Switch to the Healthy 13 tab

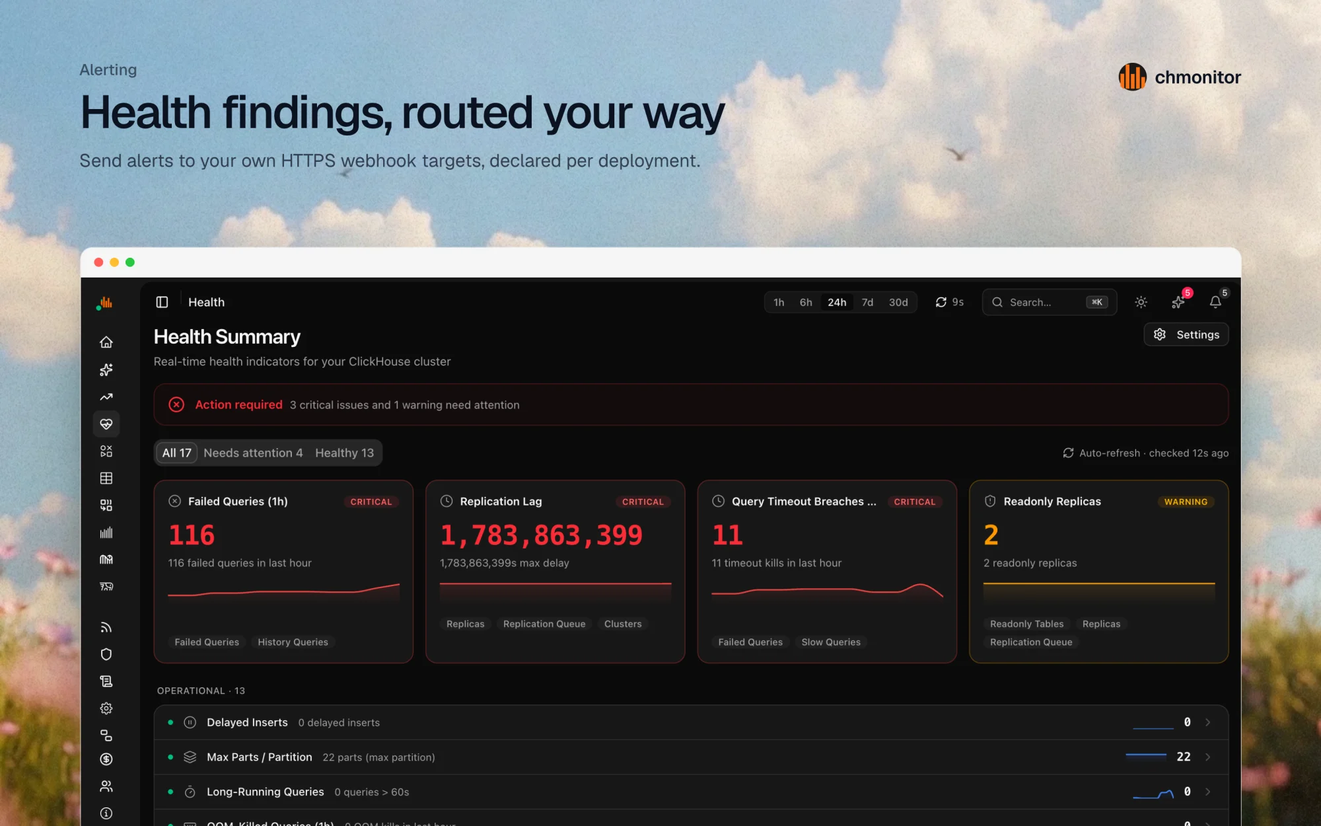click(344, 453)
